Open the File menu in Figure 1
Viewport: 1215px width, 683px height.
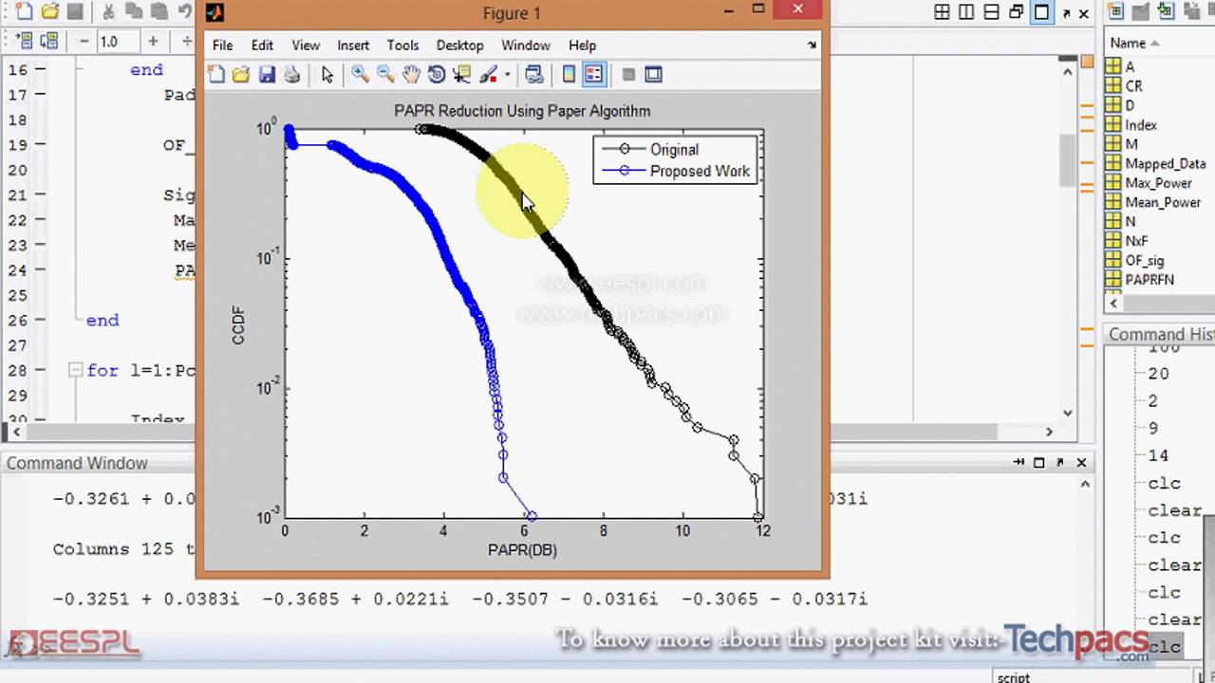(222, 45)
